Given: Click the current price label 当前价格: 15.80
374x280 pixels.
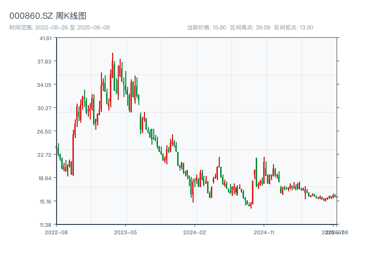Looking at the screenshot, I should [207, 28].
